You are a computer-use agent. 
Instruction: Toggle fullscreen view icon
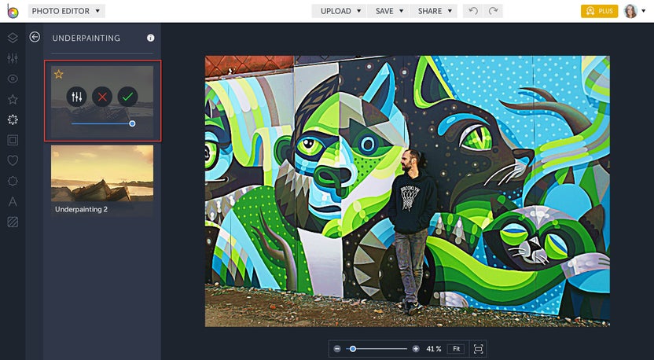[x=479, y=349]
